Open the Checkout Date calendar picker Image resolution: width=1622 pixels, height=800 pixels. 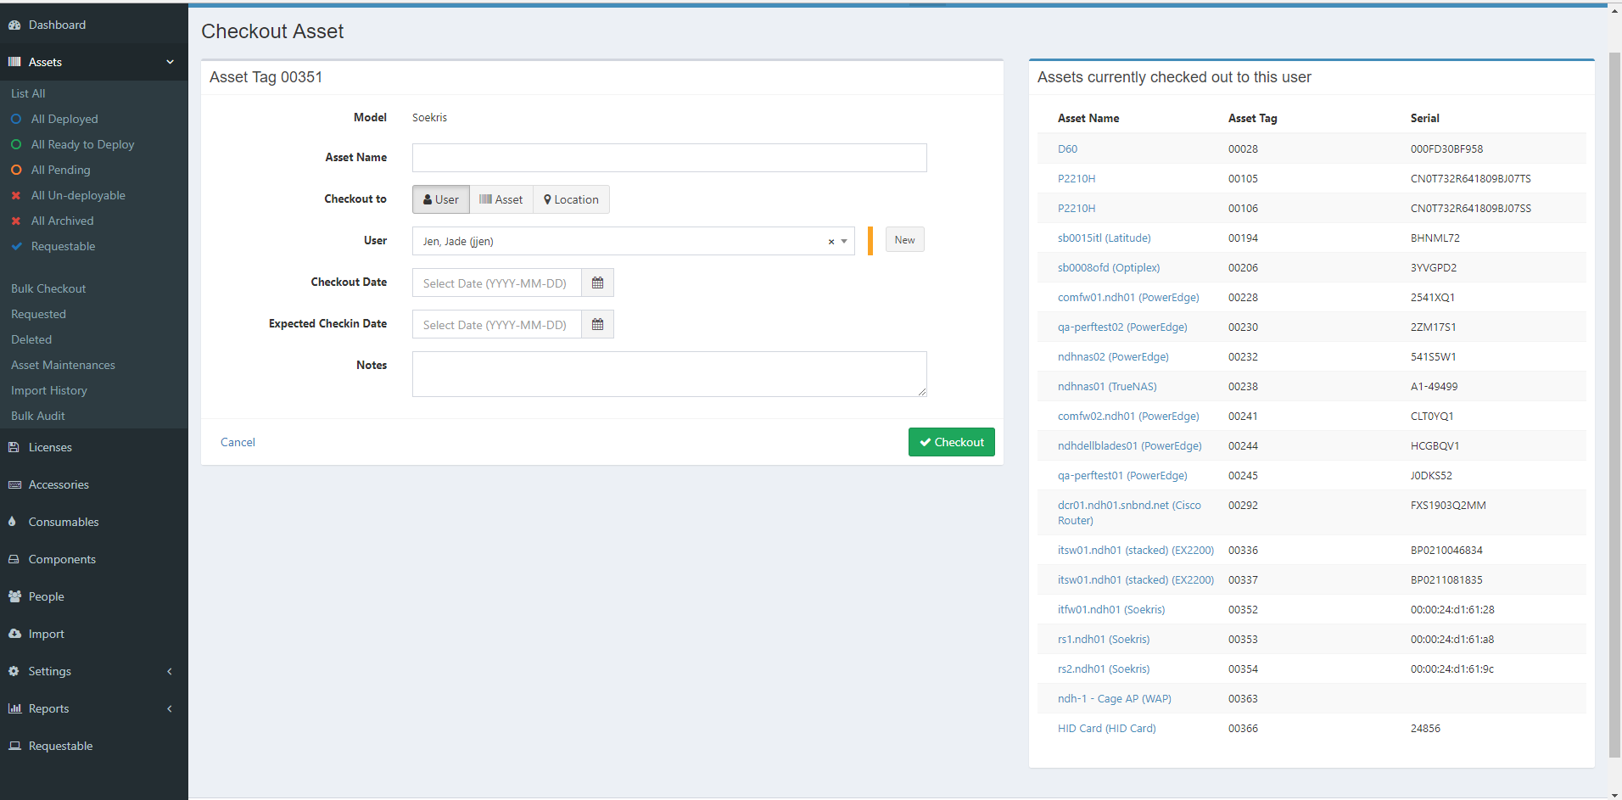point(596,283)
